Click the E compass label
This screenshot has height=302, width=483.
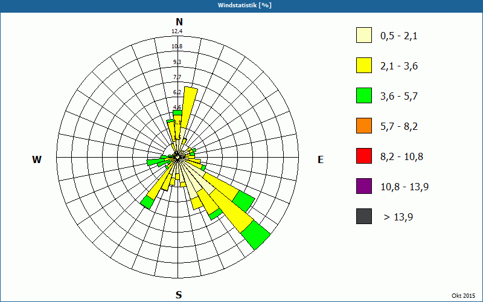[321, 159]
